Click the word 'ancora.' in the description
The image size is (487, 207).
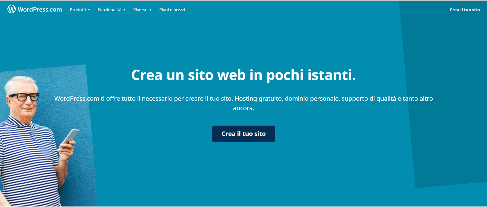pyautogui.click(x=243, y=108)
